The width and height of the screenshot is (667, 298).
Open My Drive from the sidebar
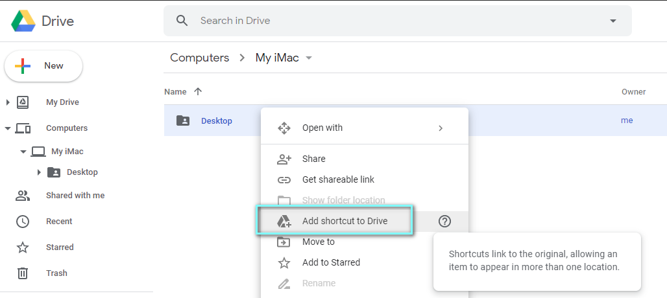(x=62, y=102)
